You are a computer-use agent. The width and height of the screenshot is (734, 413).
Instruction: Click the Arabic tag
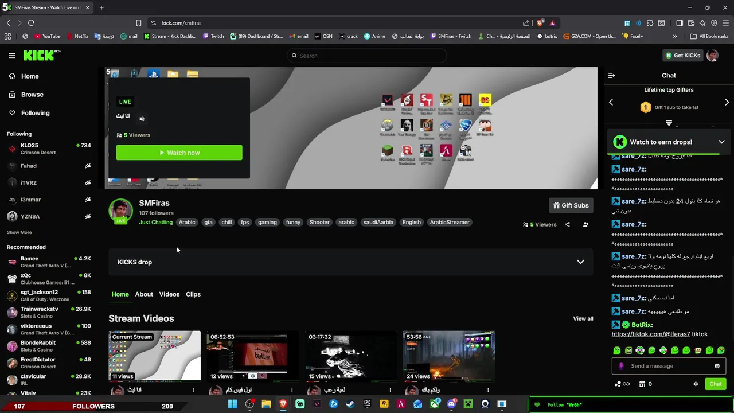[x=187, y=223]
